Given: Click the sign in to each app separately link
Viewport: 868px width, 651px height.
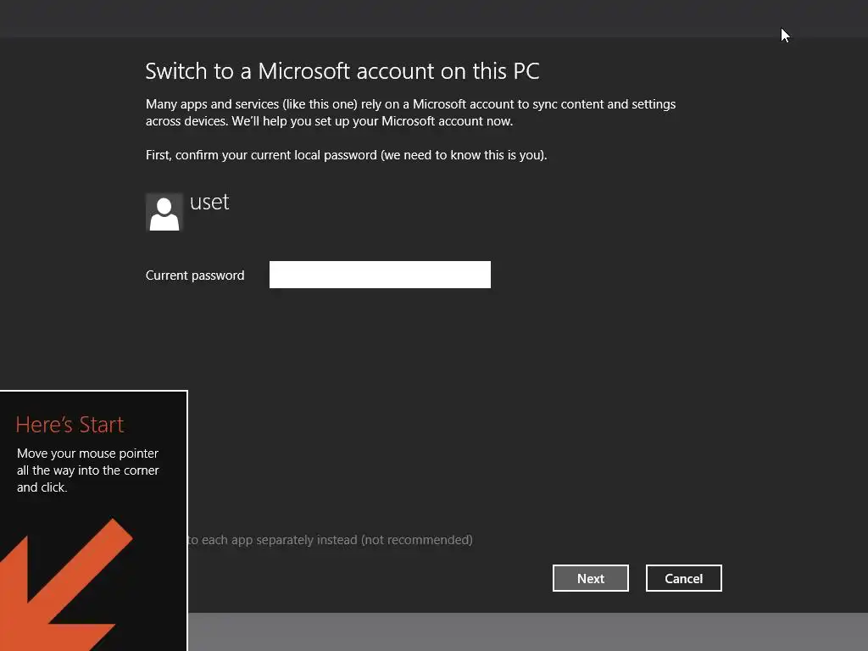Looking at the screenshot, I should point(331,540).
